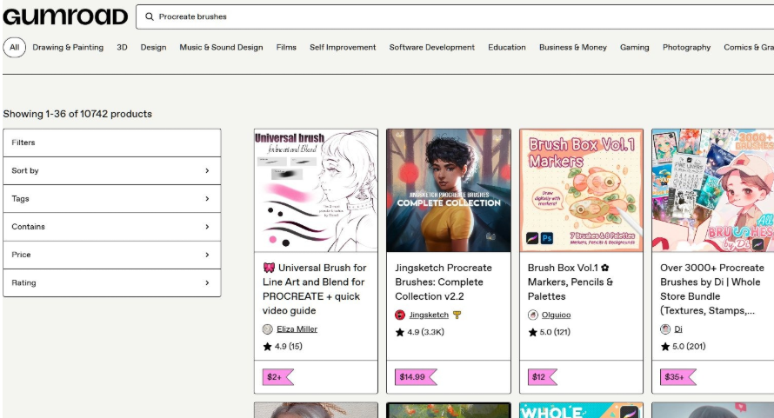Image resolution: width=774 pixels, height=418 pixels.
Task: Open Universal Brush for Line Art title link
Action: [x=315, y=289]
